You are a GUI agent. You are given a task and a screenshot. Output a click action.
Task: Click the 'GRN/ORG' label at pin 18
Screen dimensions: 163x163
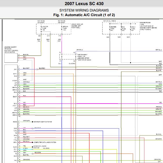pos(26,159)
